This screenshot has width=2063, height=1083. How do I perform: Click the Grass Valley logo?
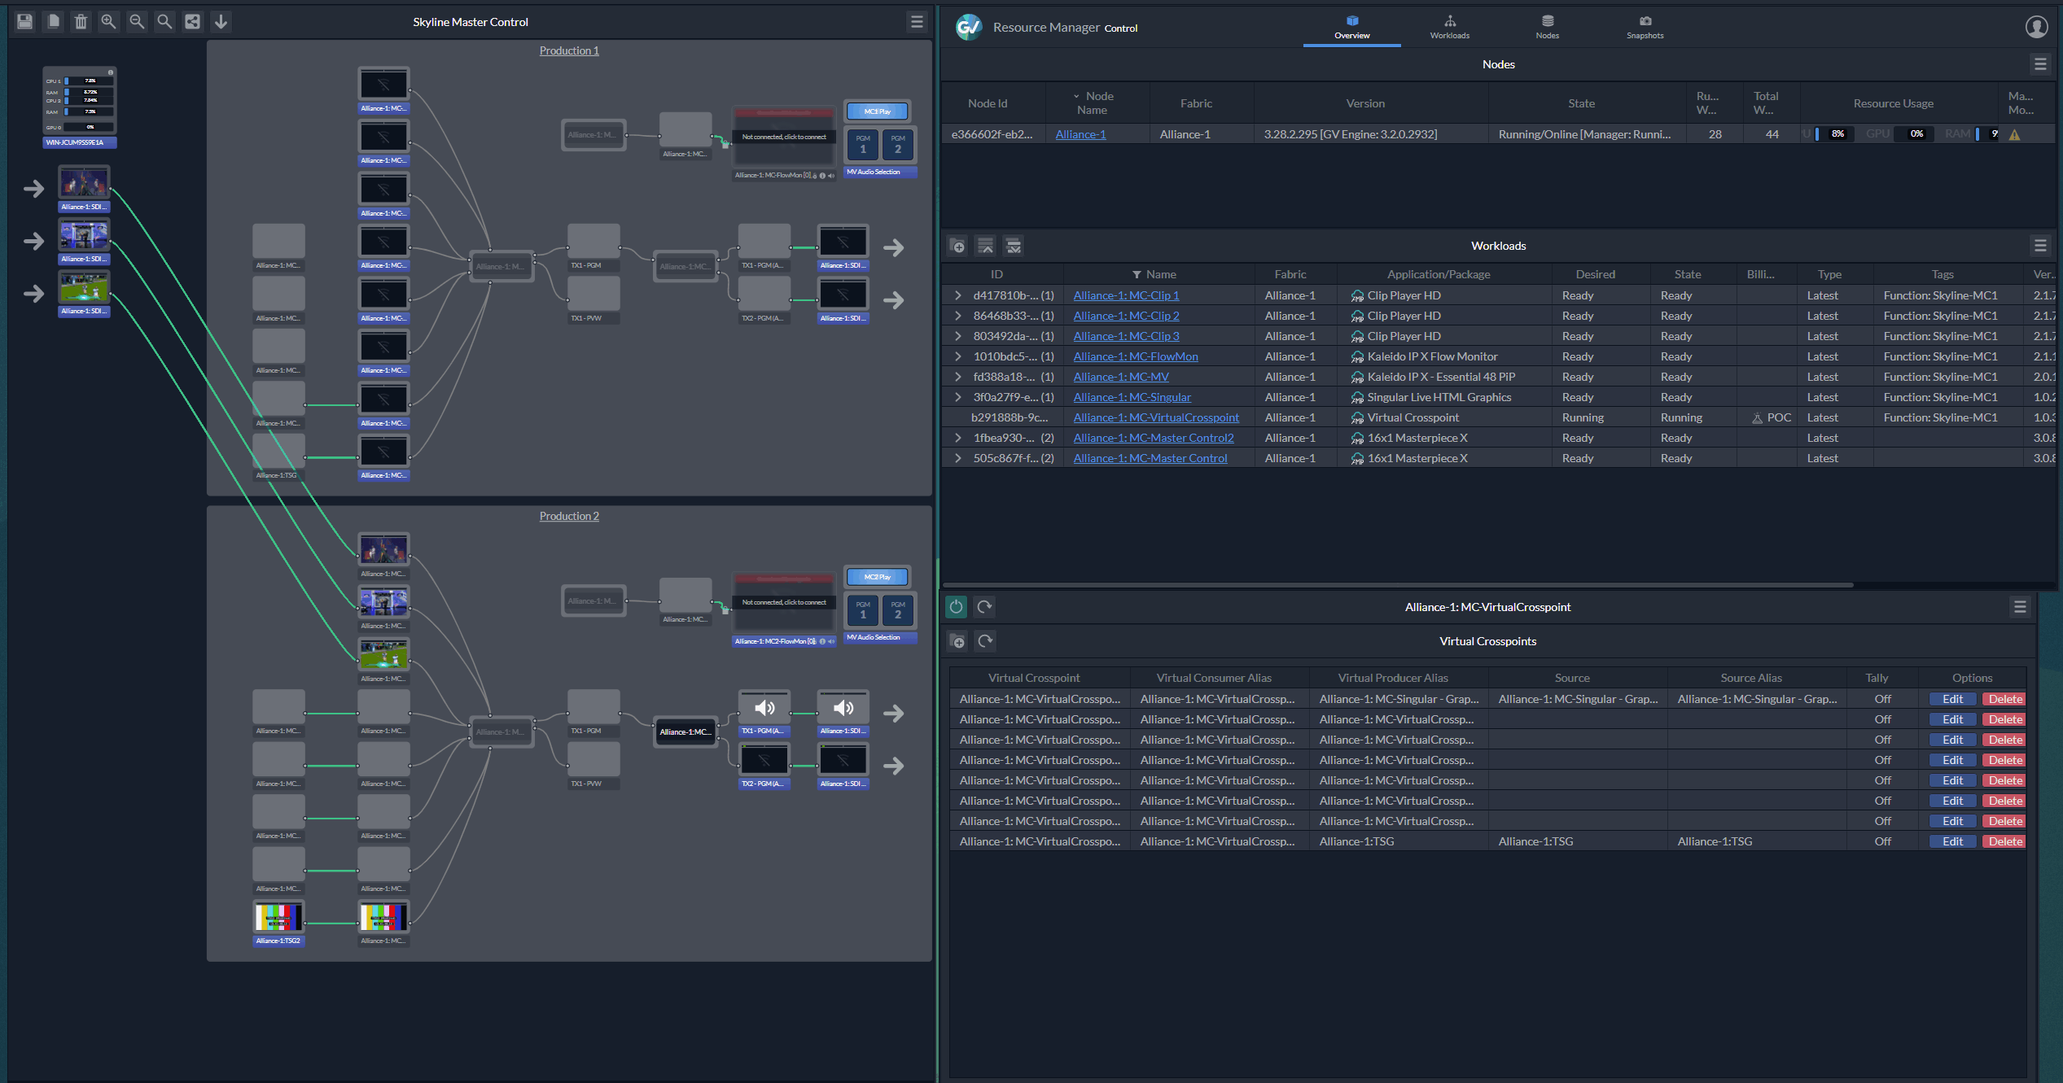point(968,27)
